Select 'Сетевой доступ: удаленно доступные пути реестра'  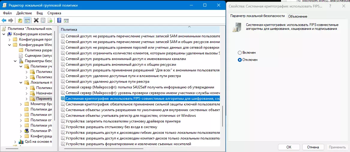point(107,82)
